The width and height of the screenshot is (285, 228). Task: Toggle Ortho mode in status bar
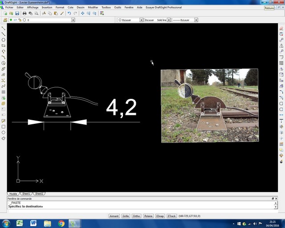136,216
